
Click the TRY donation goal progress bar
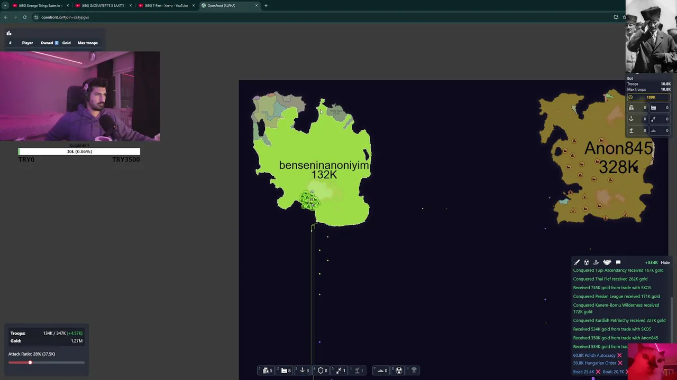tap(79, 151)
